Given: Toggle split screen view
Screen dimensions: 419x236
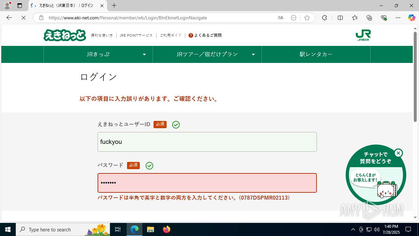Looking at the screenshot, I should (x=340, y=18).
